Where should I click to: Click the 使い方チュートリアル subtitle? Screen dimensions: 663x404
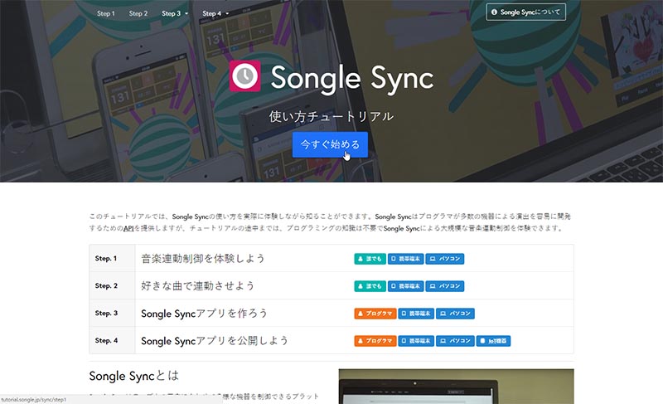point(331,116)
